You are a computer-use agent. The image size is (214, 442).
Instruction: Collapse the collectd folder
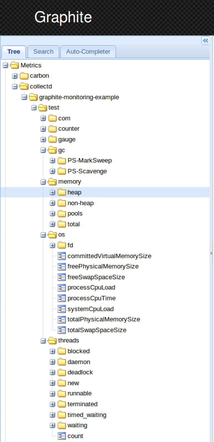(15, 87)
